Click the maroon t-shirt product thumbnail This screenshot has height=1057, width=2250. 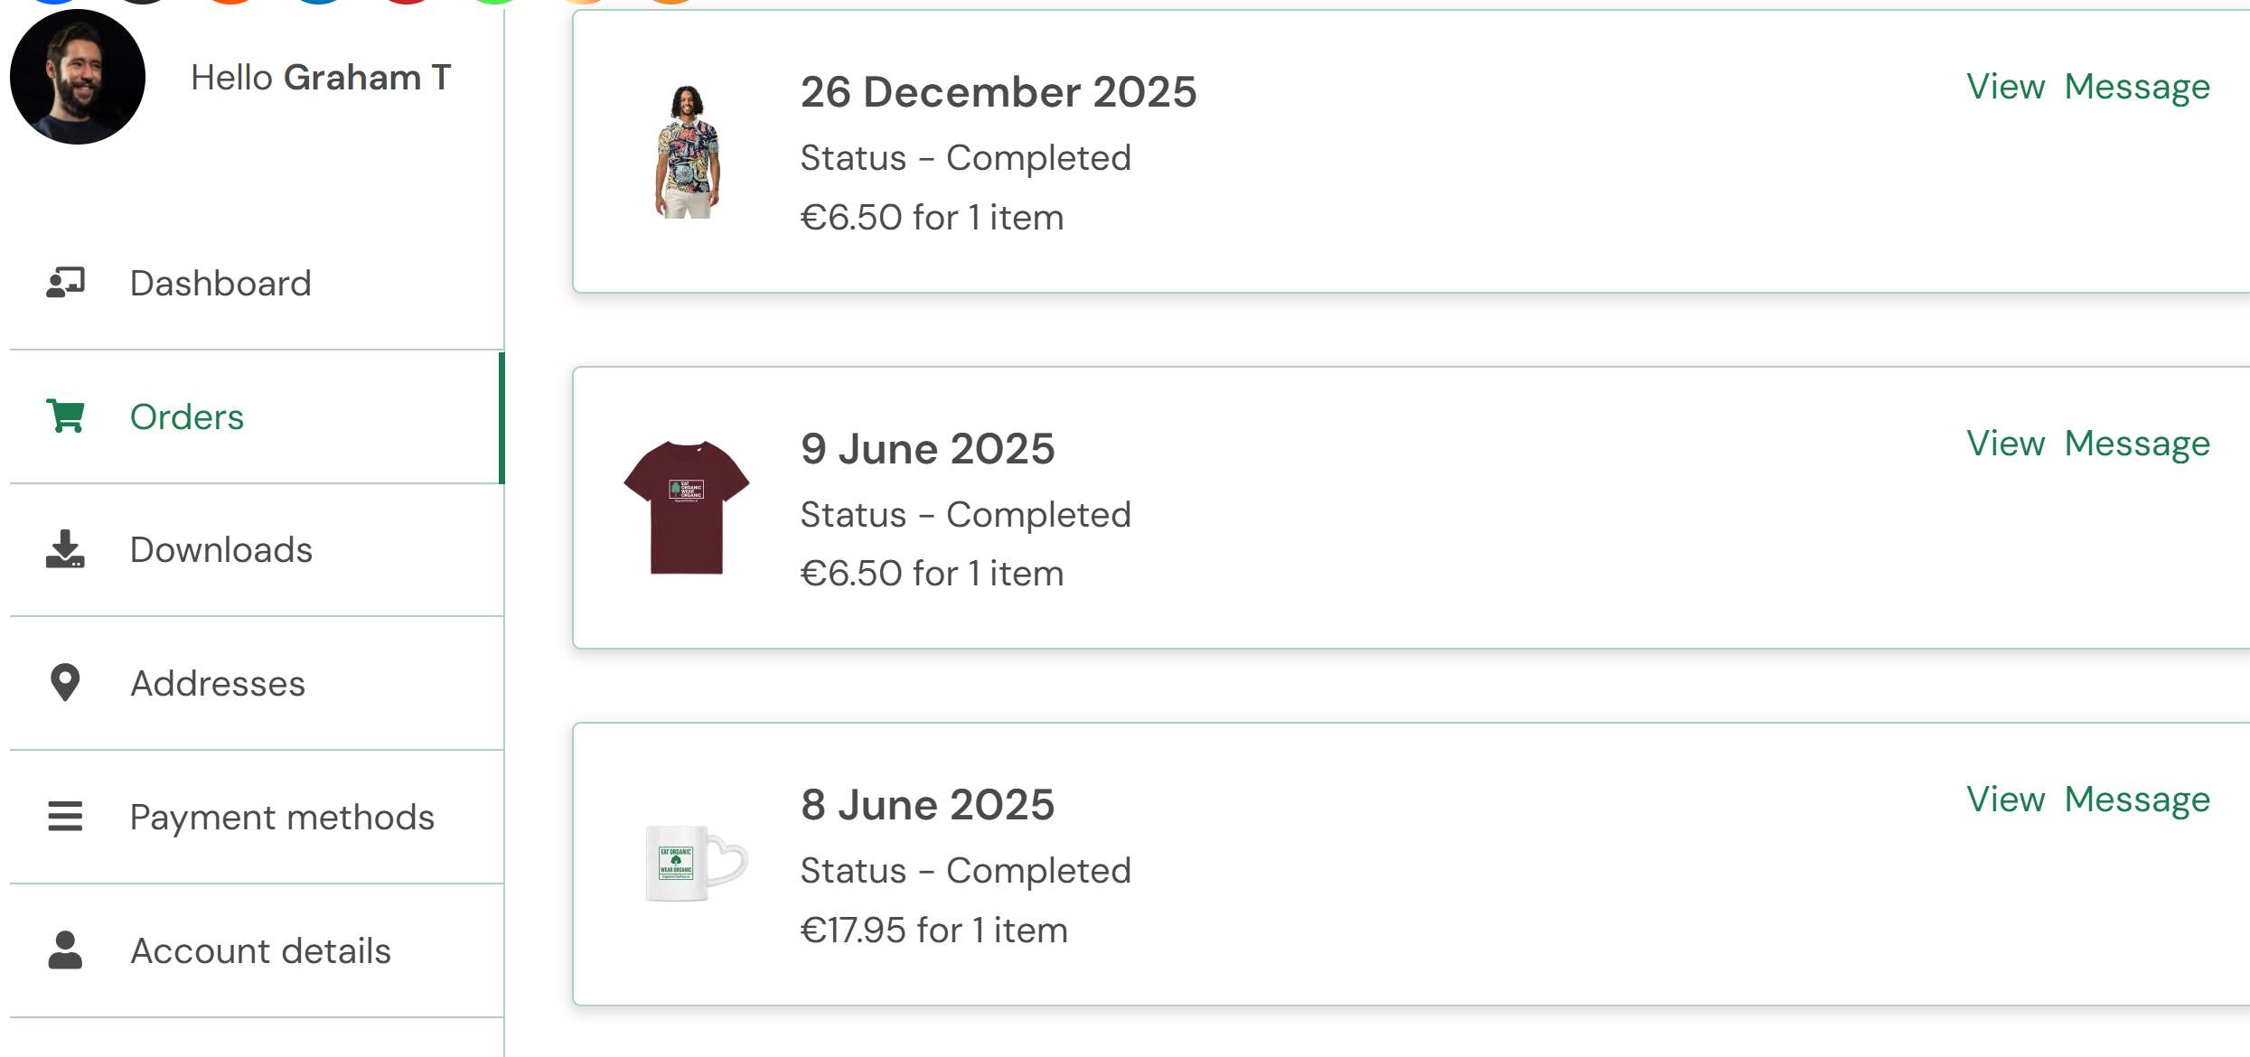[687, 507]
